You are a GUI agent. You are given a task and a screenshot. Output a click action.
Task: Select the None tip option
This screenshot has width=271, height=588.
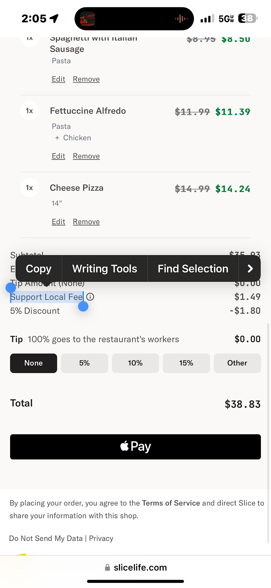[x=34, y=363]
